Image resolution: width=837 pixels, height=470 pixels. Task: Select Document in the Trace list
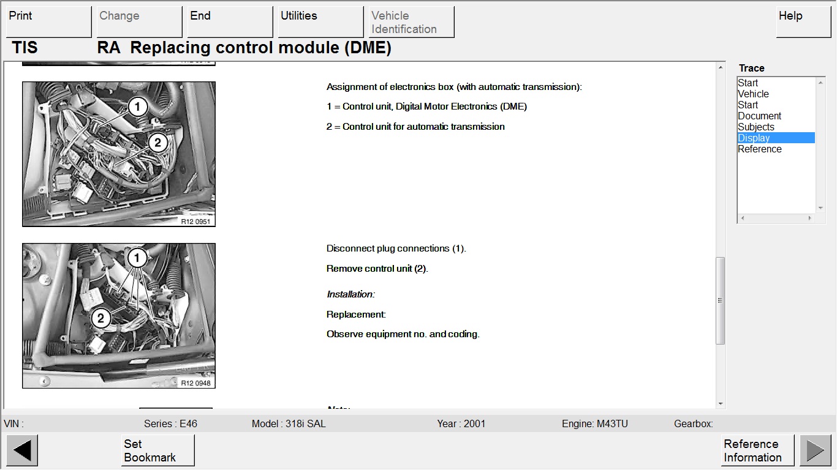point(776,116)
